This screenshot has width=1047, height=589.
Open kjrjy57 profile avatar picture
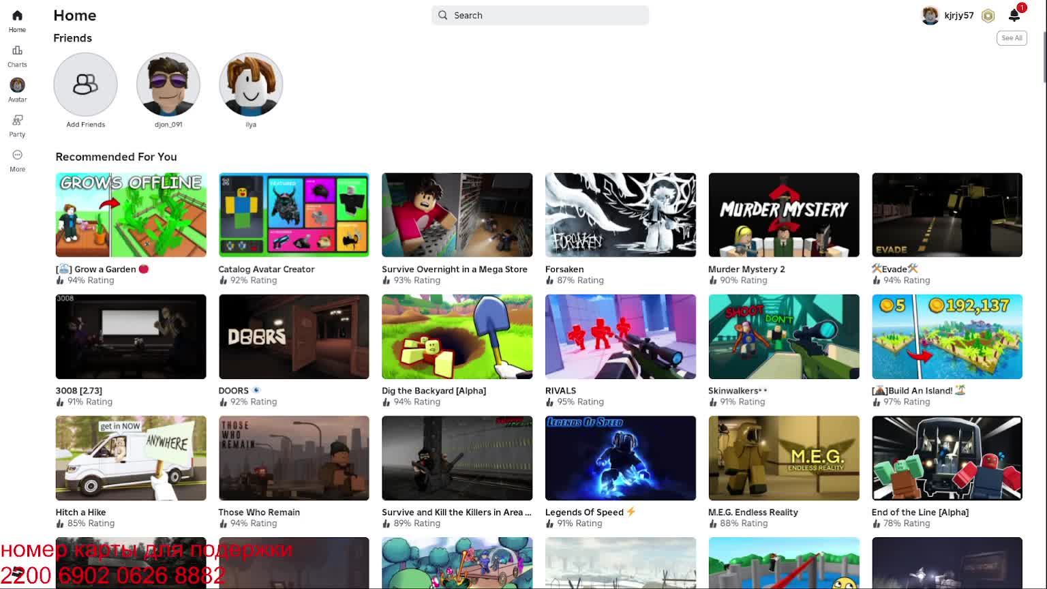(930, 15)
